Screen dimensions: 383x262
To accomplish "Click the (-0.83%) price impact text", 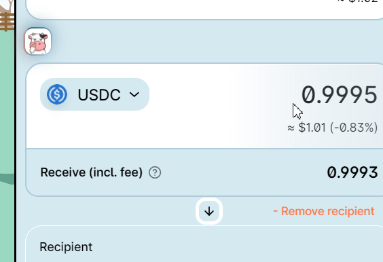I will point(354,128).
